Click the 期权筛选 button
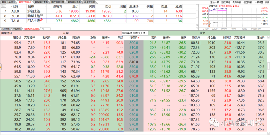 click(226, 2)
